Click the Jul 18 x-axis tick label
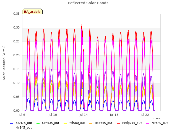Image resolution: width=177 pixels, height=133 pixels. pyautogui.click(x=114, y=115)
